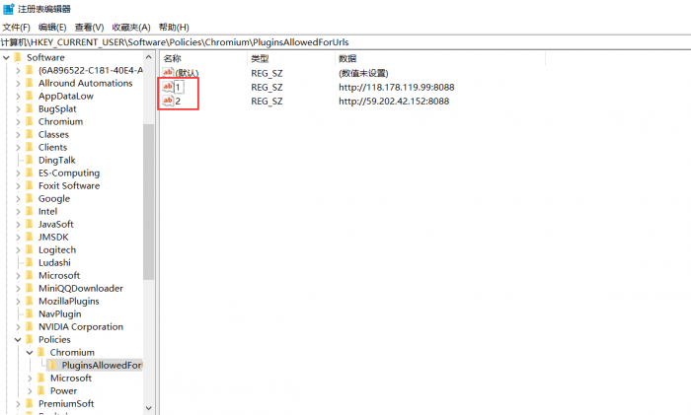This screenshot has width=691, height=415.
Task: Expand the Power key under Policies
Action: (30, 390)
